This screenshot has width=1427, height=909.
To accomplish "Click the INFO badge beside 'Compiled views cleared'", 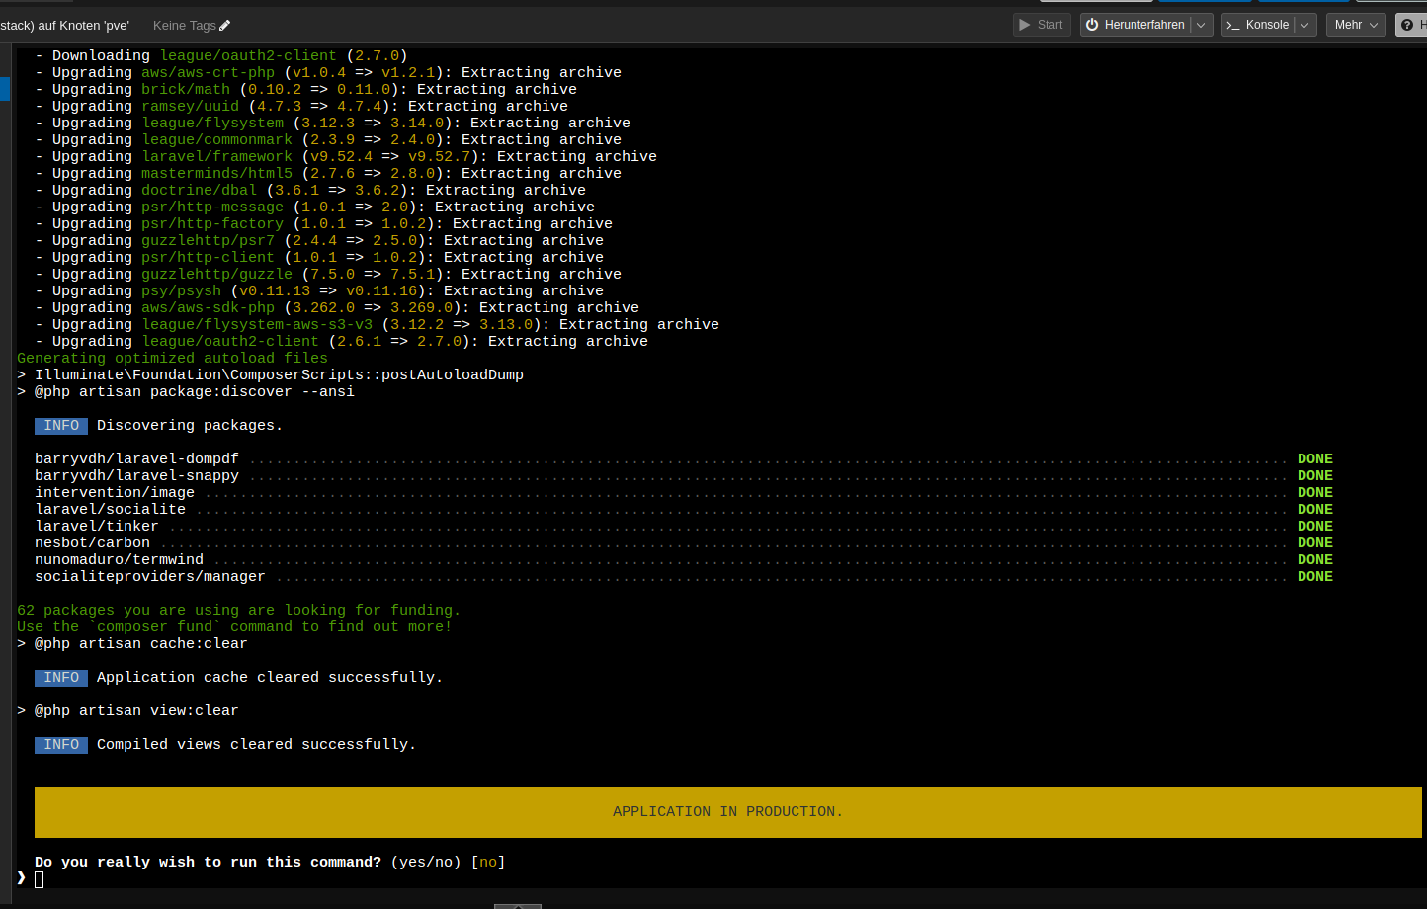I will [x=61, y=745].
